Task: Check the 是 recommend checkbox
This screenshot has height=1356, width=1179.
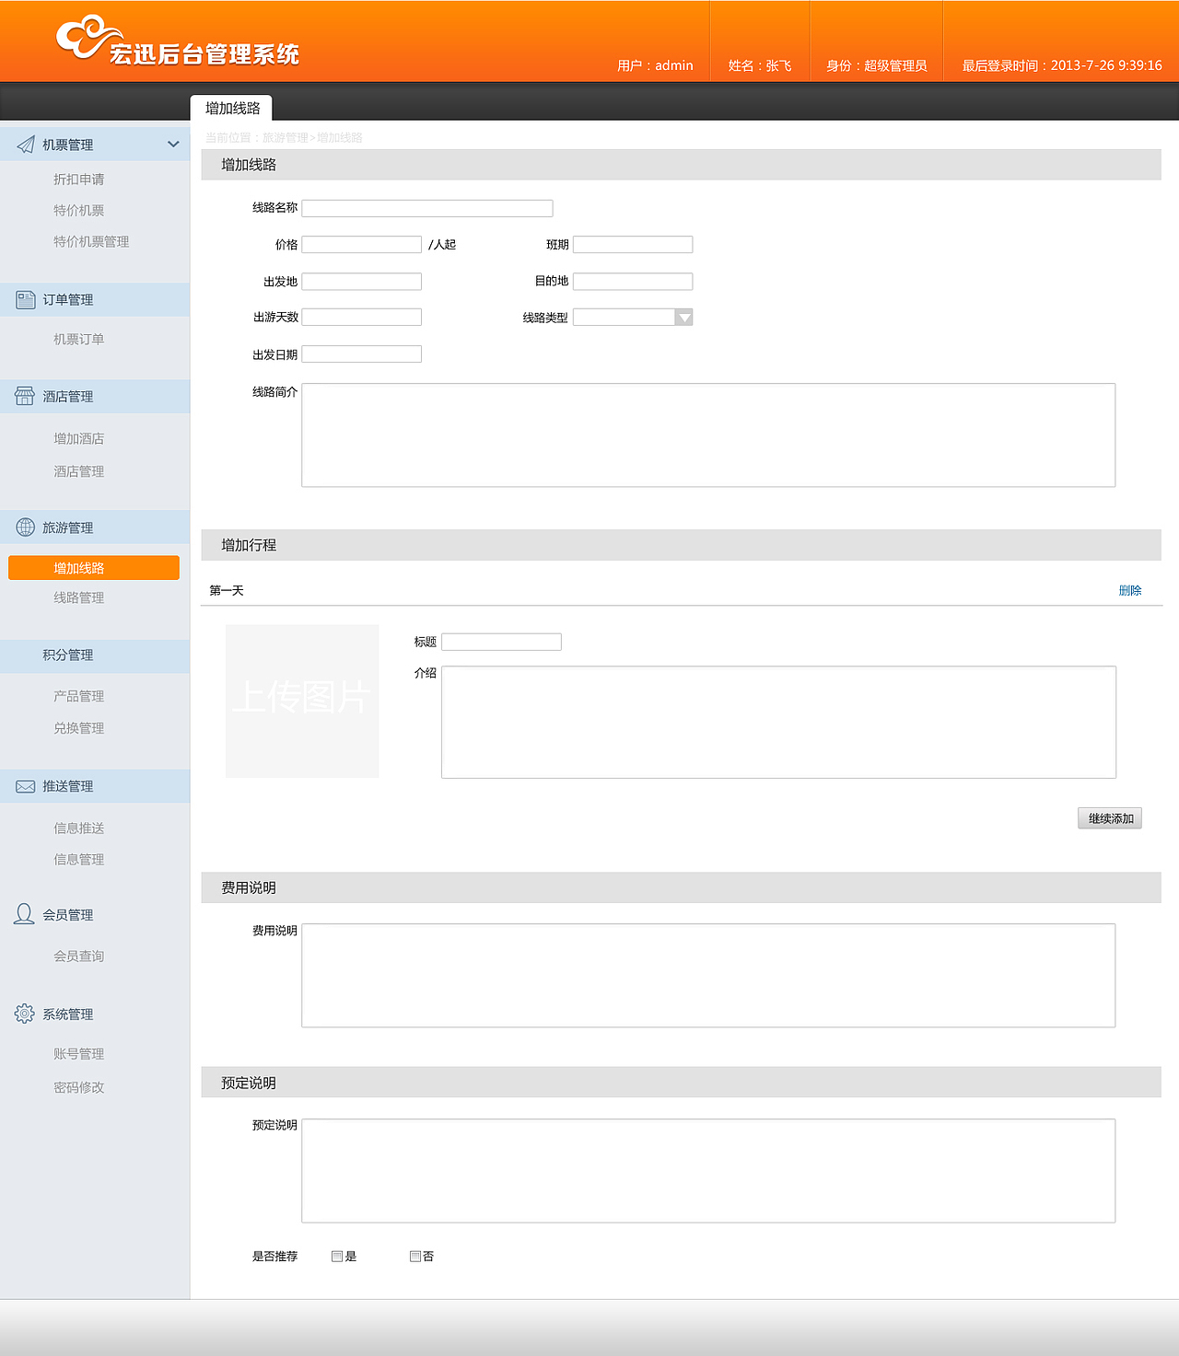Action: (x=337, y=1257)
